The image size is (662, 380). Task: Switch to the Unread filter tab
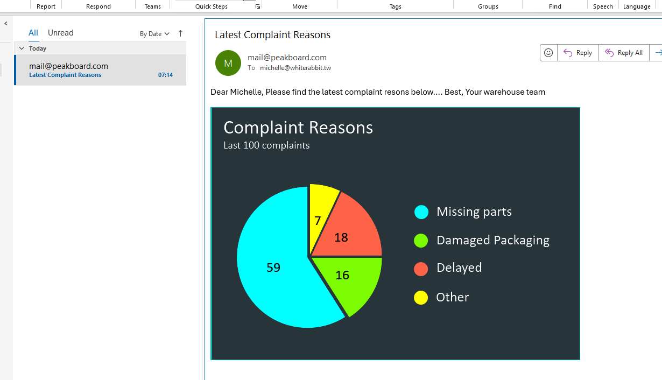60,32
